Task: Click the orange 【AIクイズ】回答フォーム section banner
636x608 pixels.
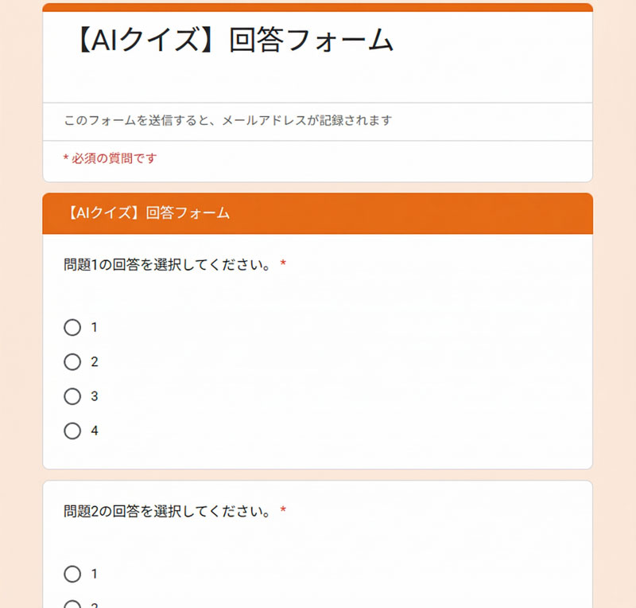Action: click(318, 213)
